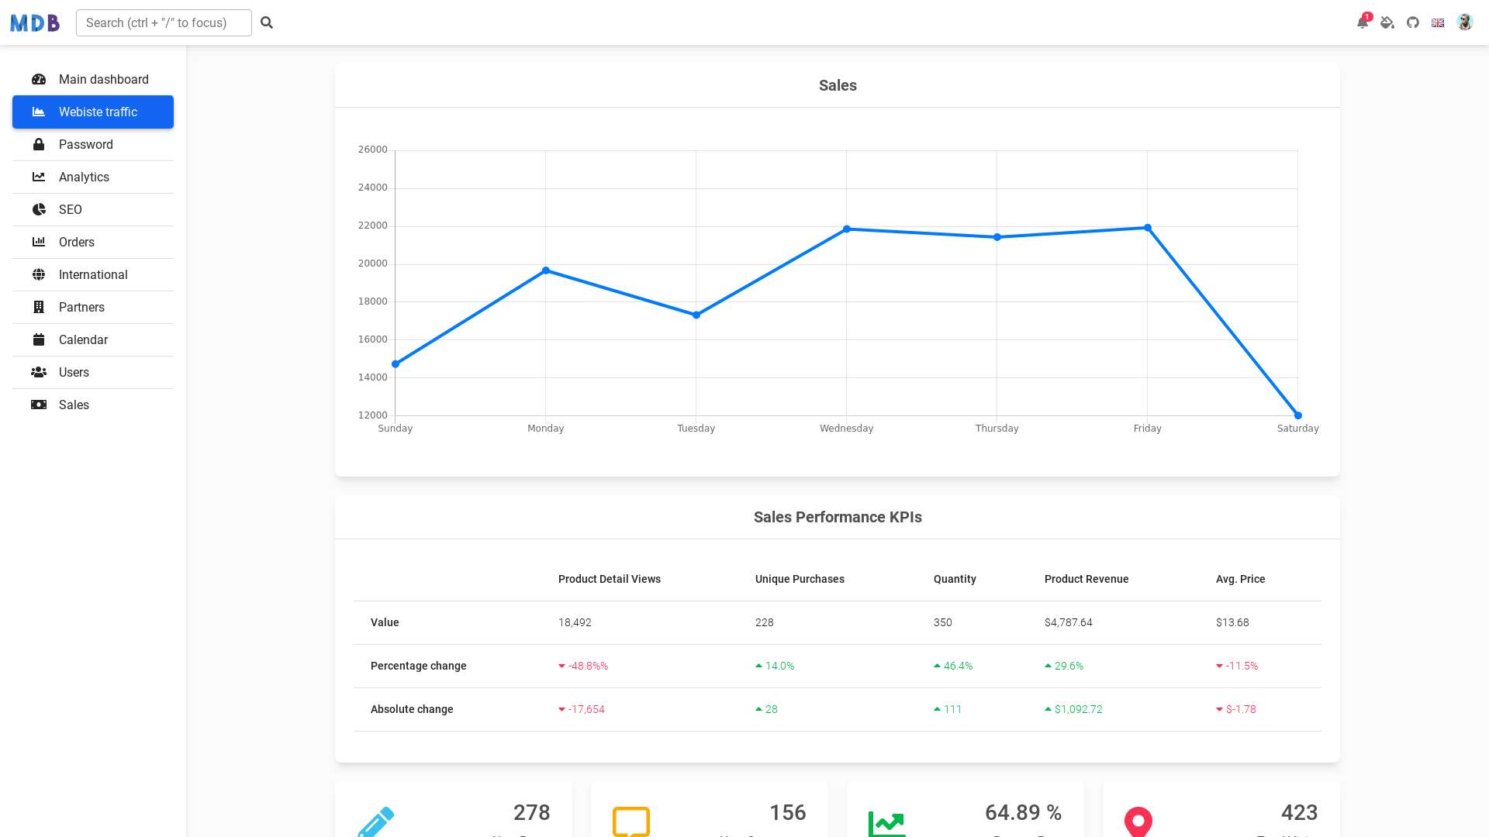This screenshot has width=1489, height=837.
Task: Click the GitHub icon in the top bar
Action: pos(1412,22)
